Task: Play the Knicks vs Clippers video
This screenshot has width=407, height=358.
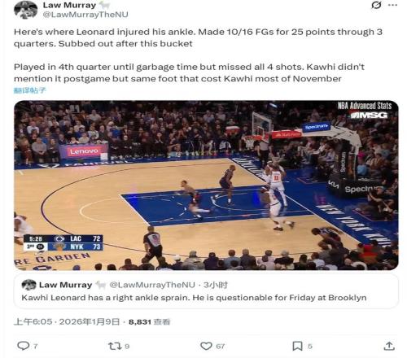Action: (x=206, y=186)
